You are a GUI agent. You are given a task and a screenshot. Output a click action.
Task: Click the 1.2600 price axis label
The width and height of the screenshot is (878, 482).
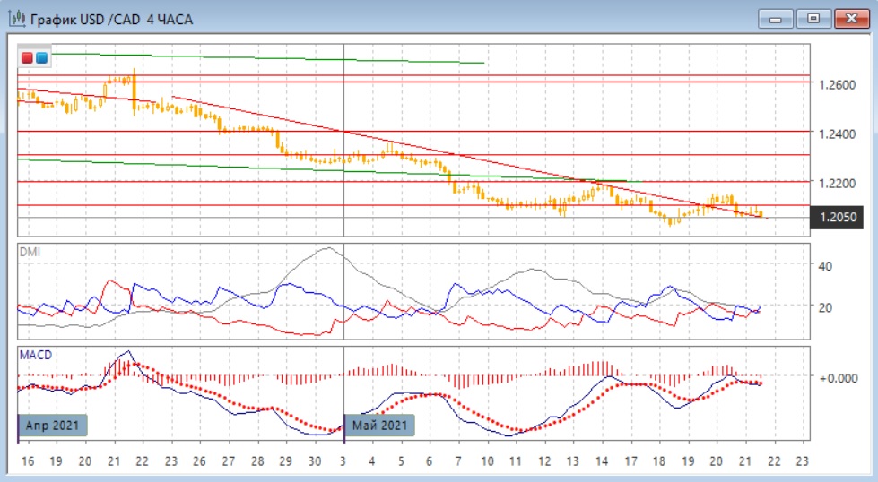click(x=836, y=85)
